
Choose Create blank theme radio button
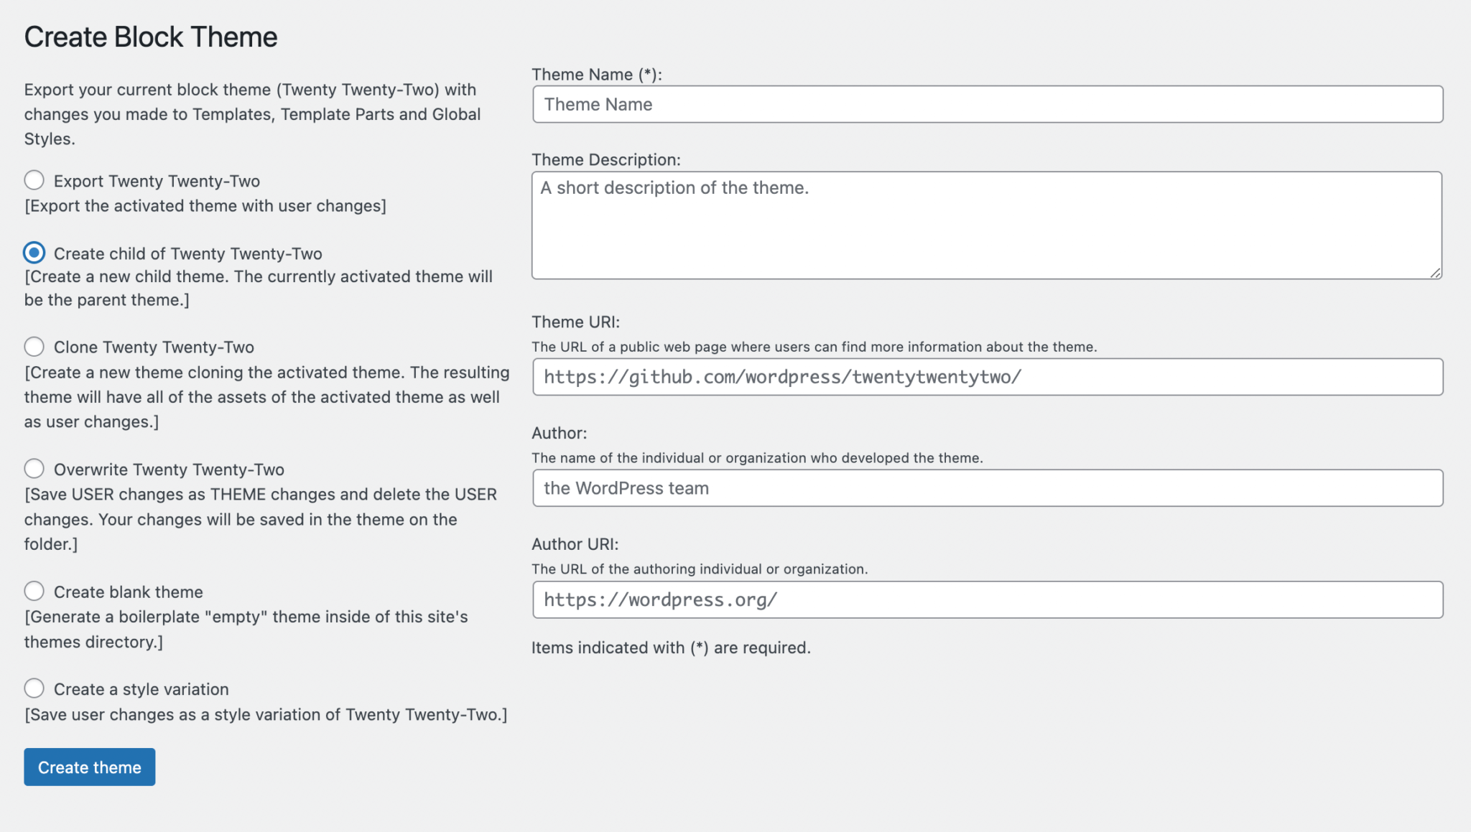[x=34, y=591]
